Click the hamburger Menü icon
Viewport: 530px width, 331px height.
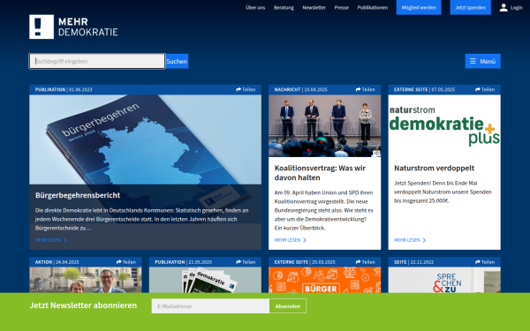473,61
